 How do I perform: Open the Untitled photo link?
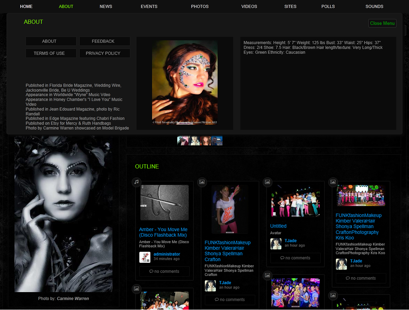(x=278, y=226)
